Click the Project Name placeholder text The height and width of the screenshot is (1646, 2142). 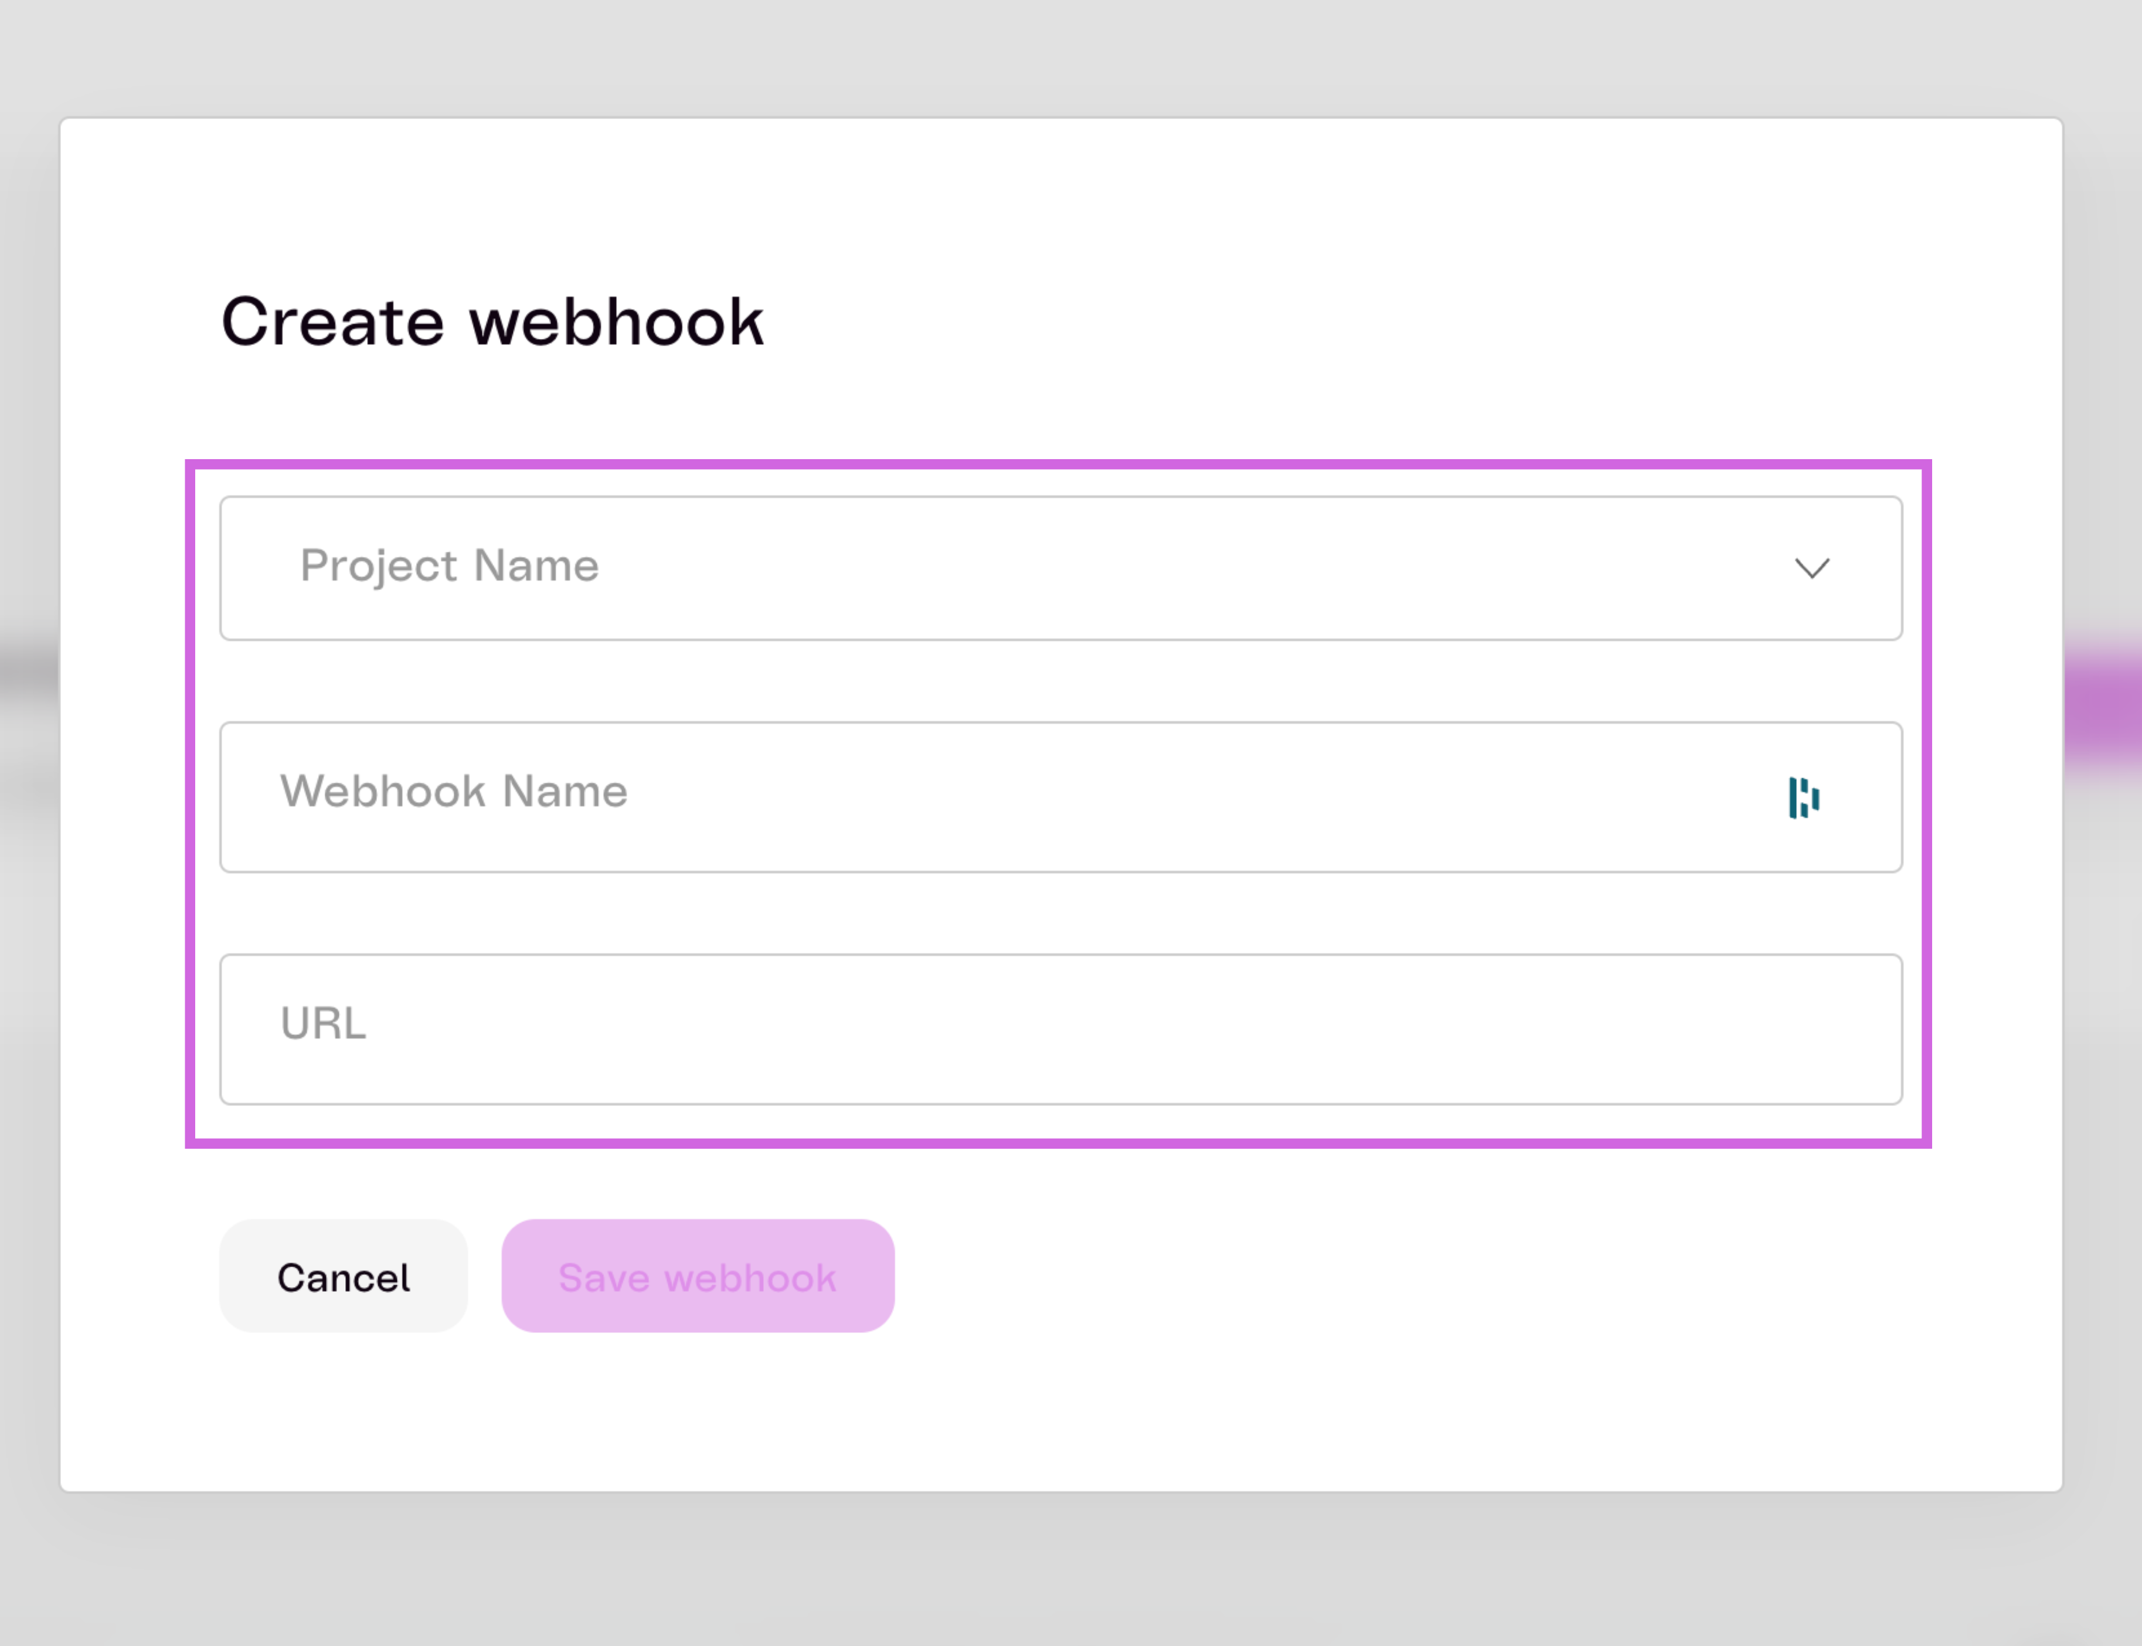(450, 566)
